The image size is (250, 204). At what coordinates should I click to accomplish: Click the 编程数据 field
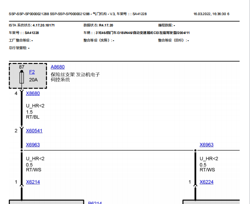point(167,25)
